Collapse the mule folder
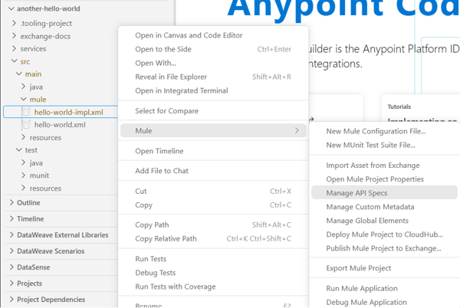460x308 pixels. pos(24,99)
